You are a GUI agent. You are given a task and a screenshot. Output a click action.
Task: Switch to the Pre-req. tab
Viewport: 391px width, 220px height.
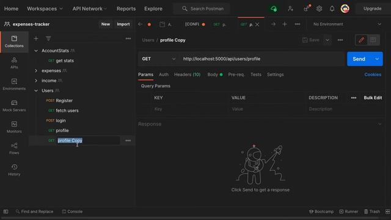(x=236, y=75)
